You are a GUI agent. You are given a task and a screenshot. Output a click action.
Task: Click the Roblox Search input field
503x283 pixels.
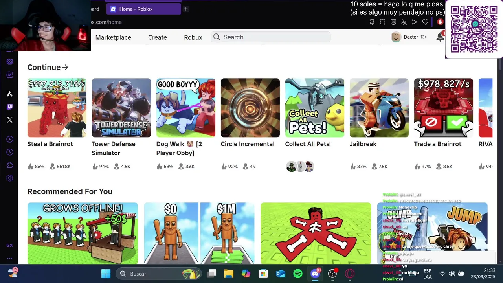(271, 37)
